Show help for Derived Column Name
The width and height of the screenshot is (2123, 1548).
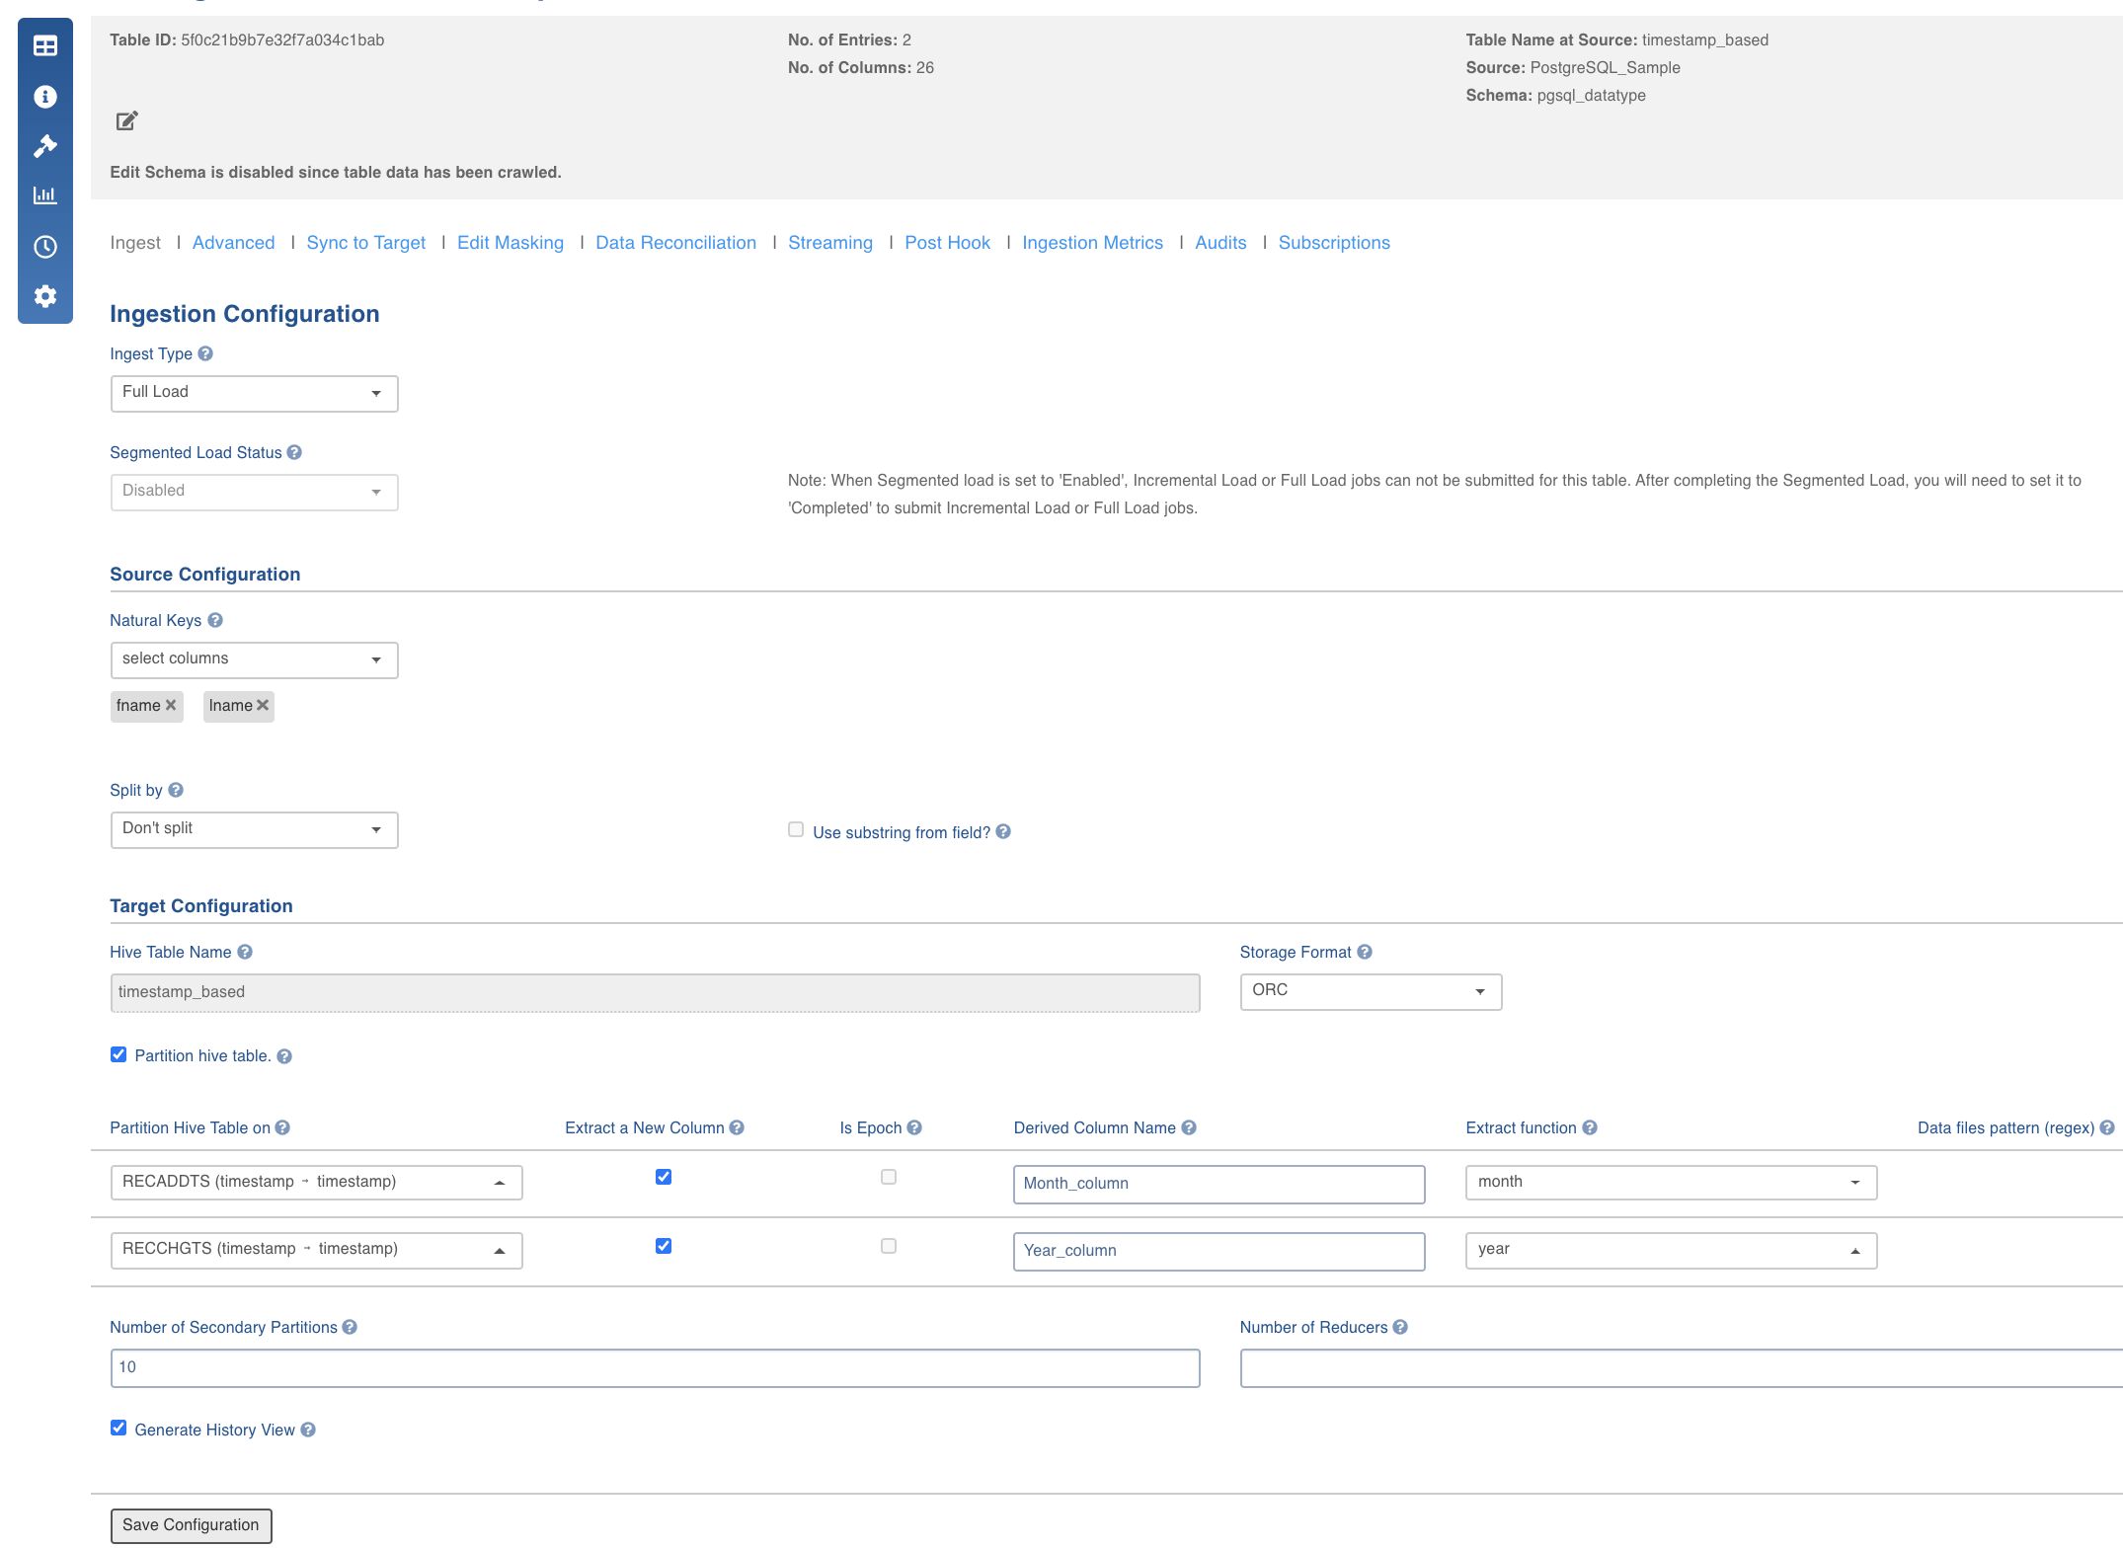pyautogui.click(x=1189, y=1127)
